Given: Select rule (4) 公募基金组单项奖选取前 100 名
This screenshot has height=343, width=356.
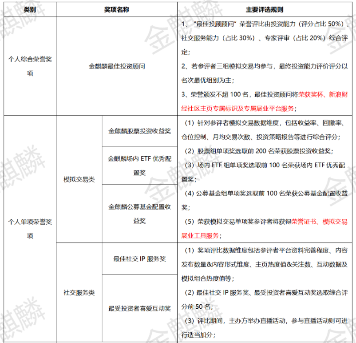Looking at the screenshot, I should point(265,194).
